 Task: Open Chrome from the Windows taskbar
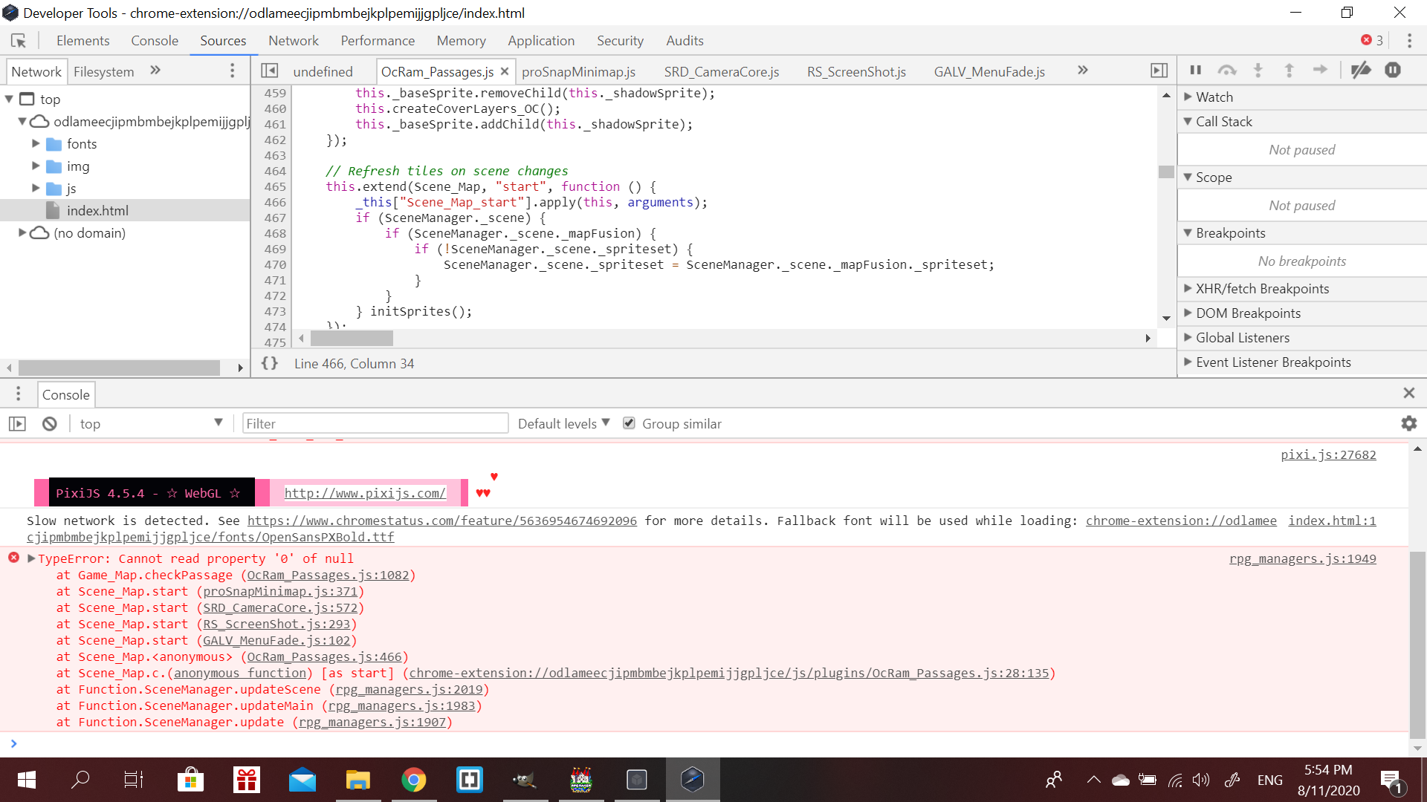pyautogui.click(x=414, y=780)
